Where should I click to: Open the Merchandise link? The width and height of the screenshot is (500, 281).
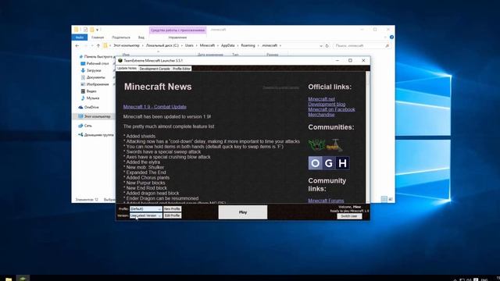click(x=321, y=115)
